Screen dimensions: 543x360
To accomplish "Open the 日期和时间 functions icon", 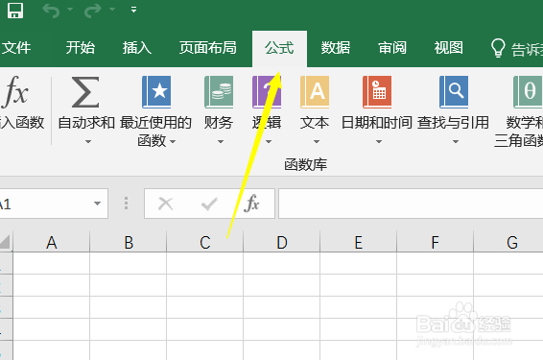I will click(377, 92).
